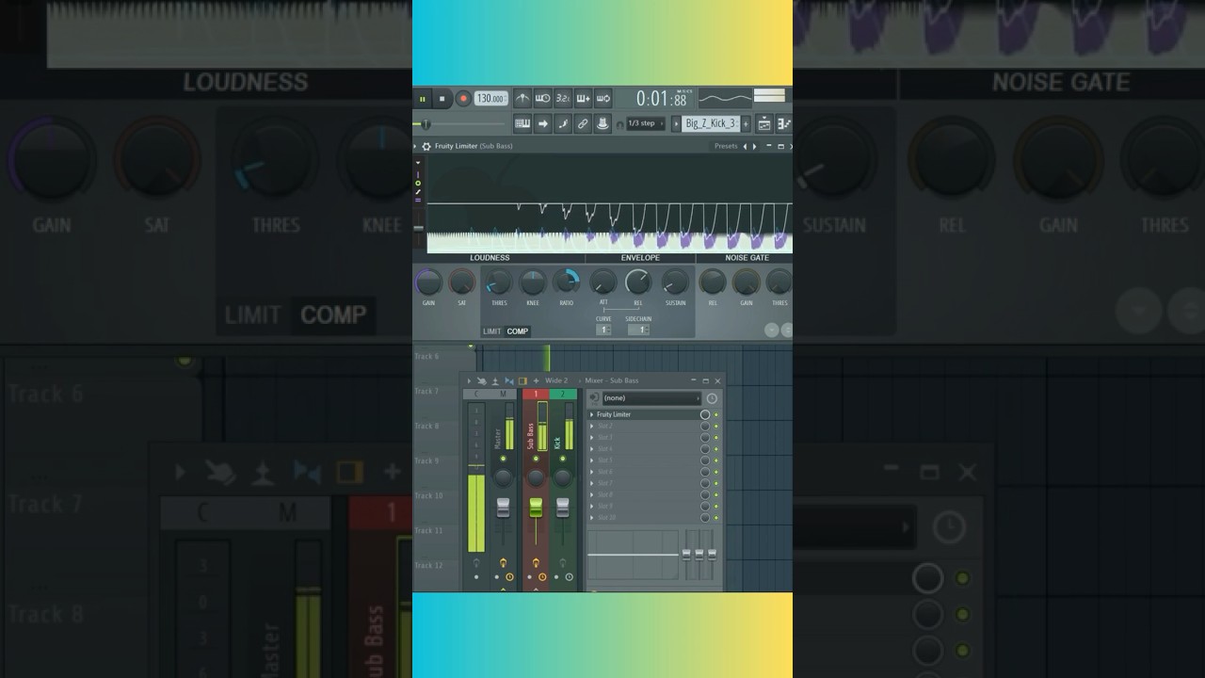Screen dimensions: 1205x678
Task: Switch to COMP mode tab
Action: point(518,331)
